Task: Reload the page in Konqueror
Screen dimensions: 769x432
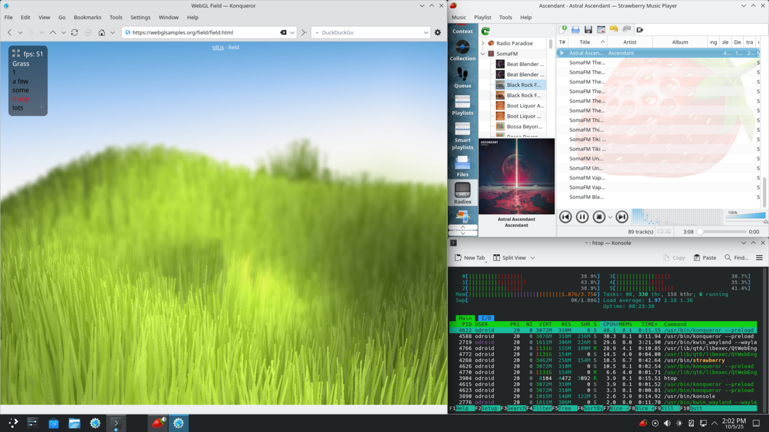Action: (x=74, y=32)
